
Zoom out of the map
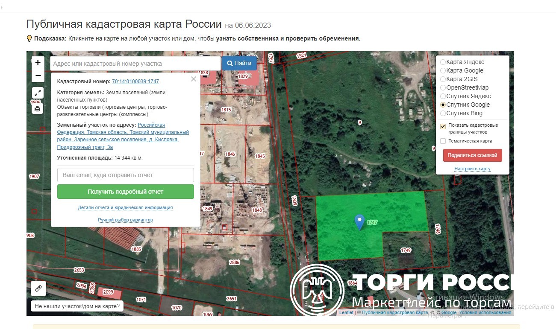(38, 76)
